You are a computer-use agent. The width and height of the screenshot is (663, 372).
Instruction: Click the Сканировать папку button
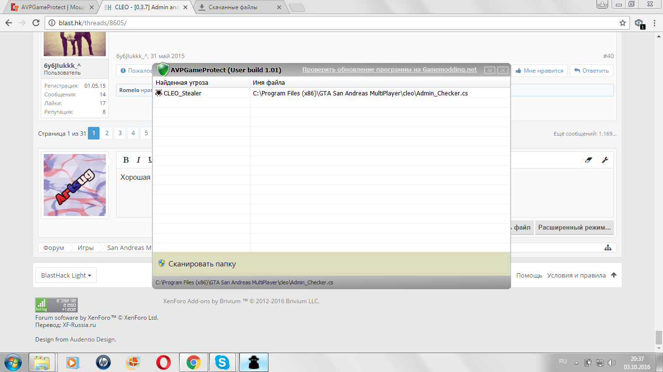click(331, 264)
